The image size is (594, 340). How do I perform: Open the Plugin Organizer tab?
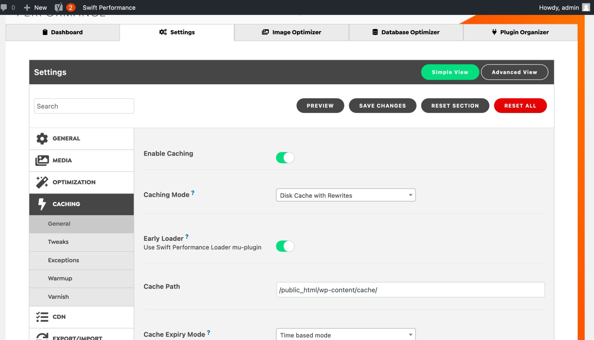[x=520, y=32]
